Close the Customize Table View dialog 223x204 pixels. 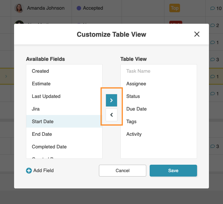[x=197, y=34]
